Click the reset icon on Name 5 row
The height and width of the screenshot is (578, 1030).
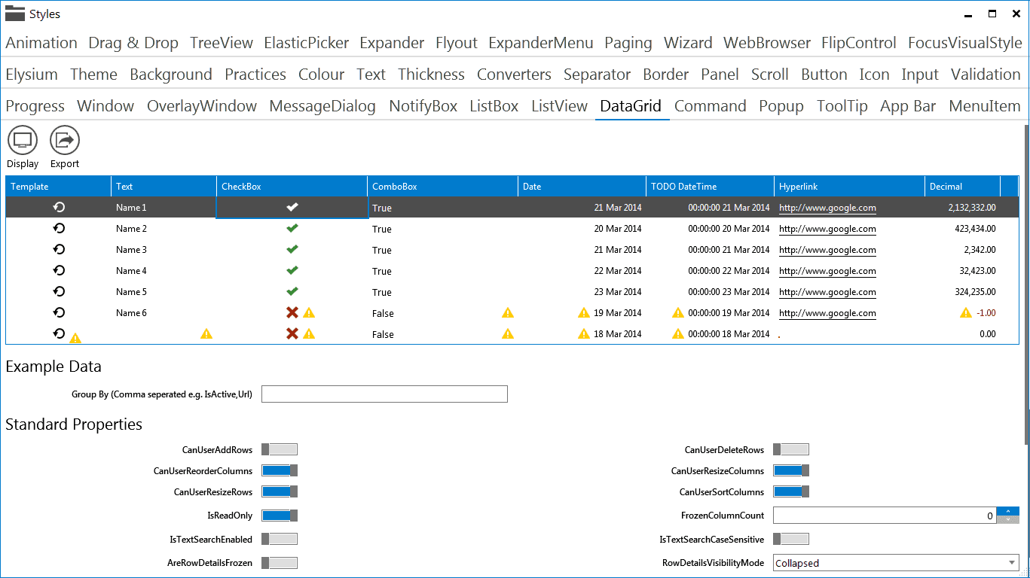pyautogui.click(x=60, y=291)
